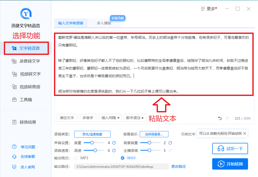Open 在线客服 support chat
This screenshot has height=177, width=258.
(28, 157)
